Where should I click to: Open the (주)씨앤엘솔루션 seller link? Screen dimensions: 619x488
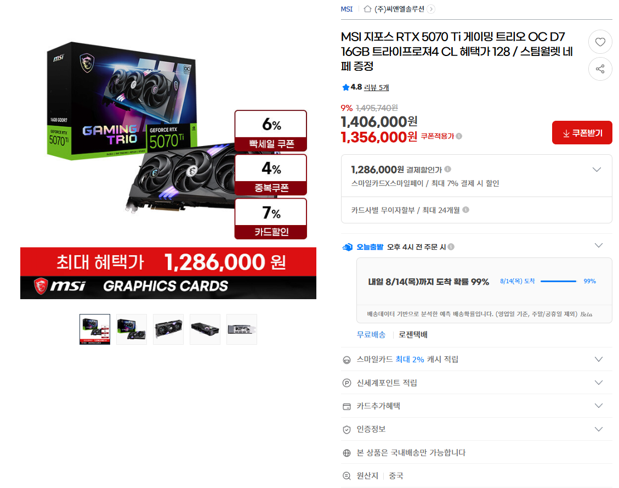click(399, 9)
